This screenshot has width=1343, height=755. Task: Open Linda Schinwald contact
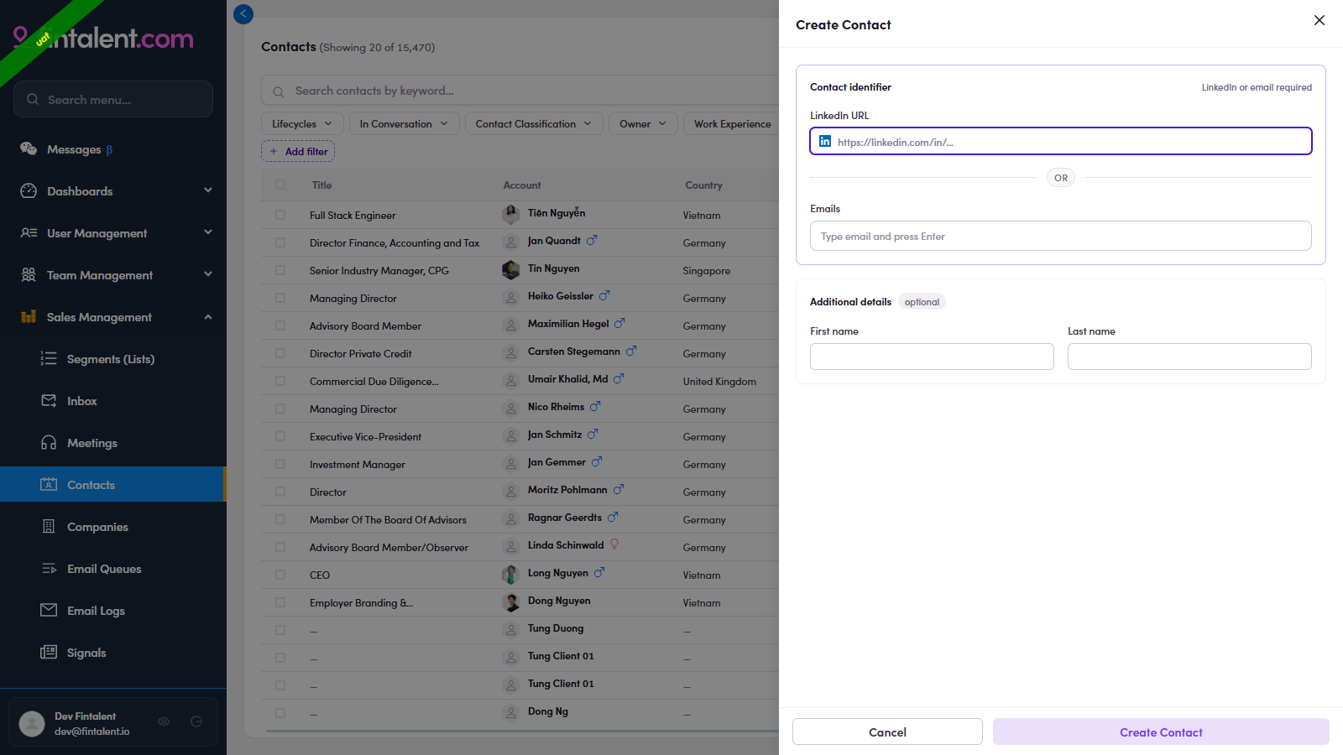566,545
